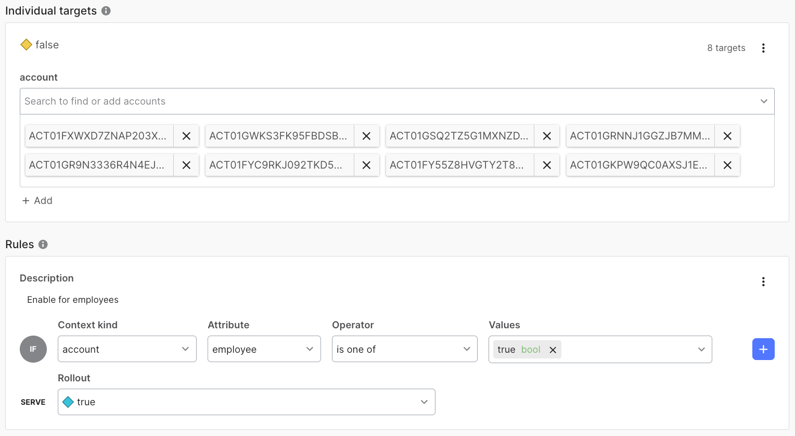
Task: Remove account ACT01GR9N3336R4N4EJ target
Action: tap(186, 165)
